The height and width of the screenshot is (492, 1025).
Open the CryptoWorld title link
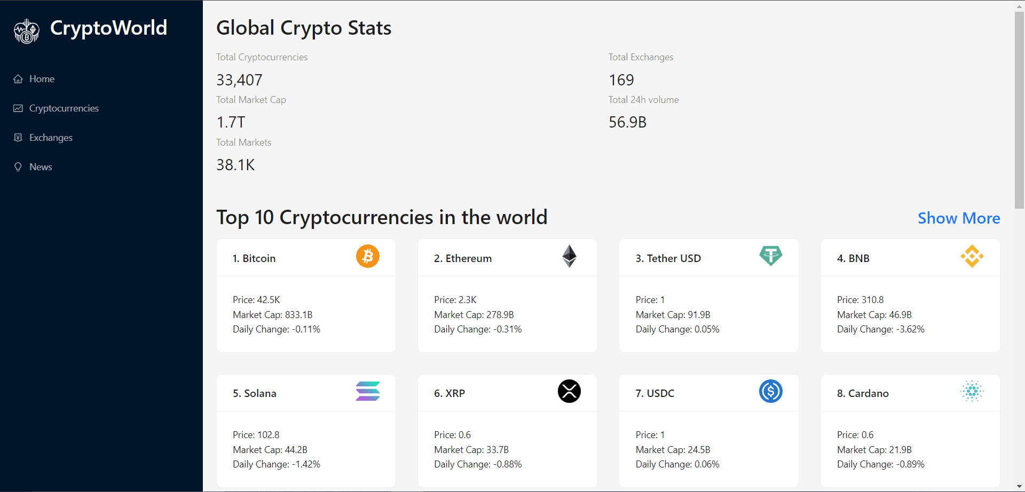tap(108, 28)
